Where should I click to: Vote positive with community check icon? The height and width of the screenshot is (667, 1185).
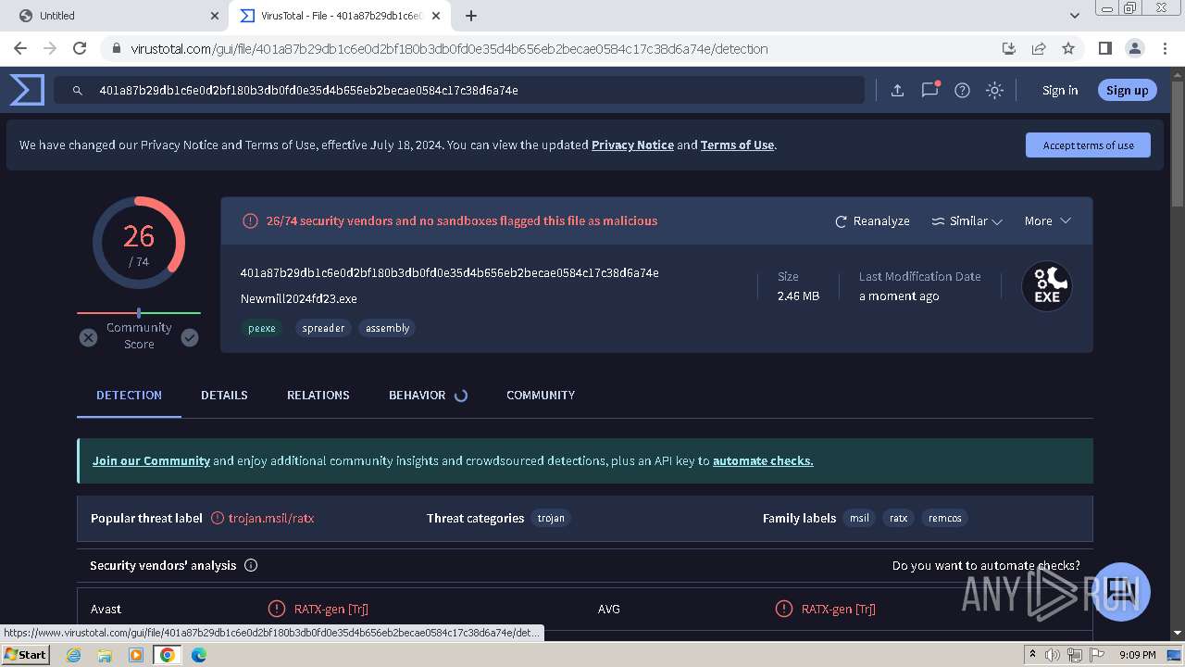pyautogui.click(x=190, y=337)
